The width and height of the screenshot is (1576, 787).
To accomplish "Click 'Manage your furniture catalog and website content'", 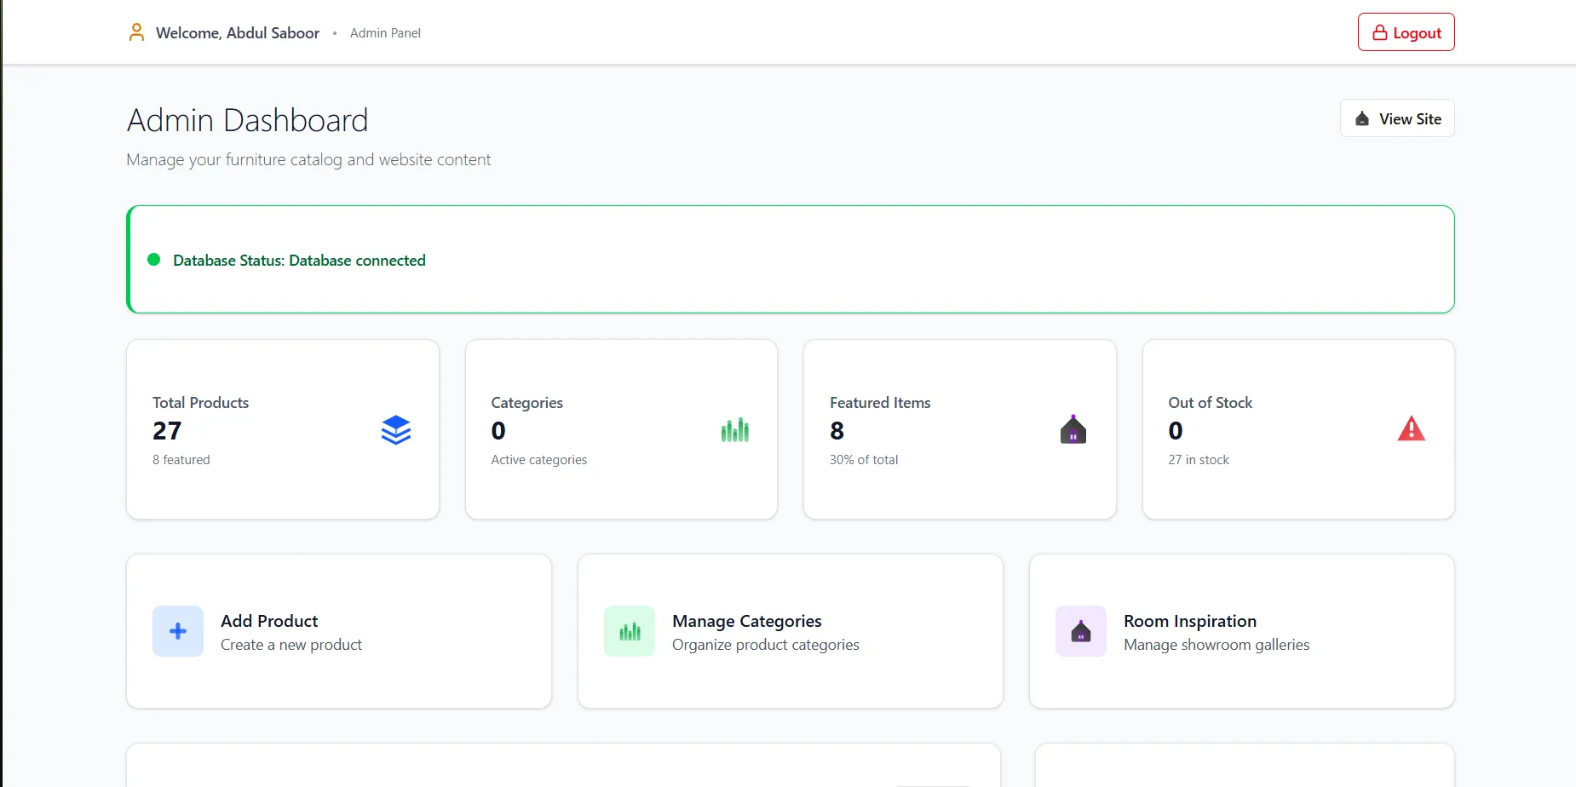I will pos(308,160).
